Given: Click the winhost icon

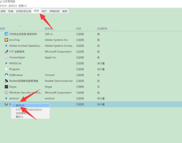Looking at the screenshot, I should [6, 98].
